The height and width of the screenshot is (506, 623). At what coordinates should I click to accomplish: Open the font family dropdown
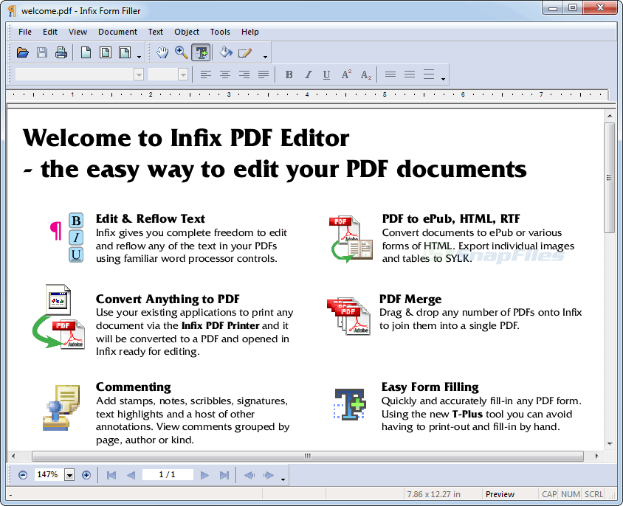pos(138,74)
